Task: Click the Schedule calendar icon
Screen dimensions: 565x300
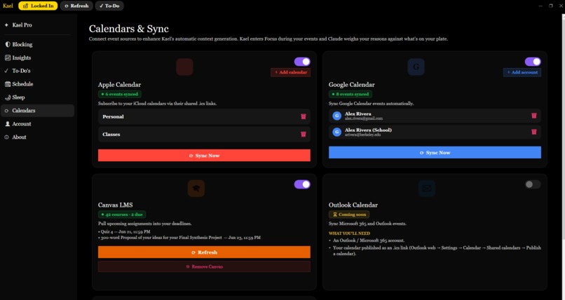Action: [x=7, y=84]
